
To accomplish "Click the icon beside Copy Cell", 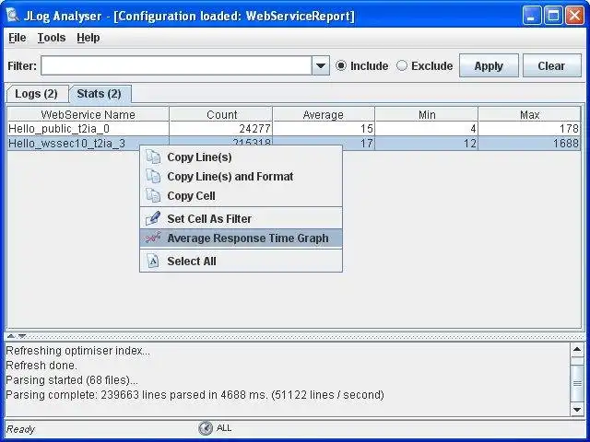I will click(153, 196).
